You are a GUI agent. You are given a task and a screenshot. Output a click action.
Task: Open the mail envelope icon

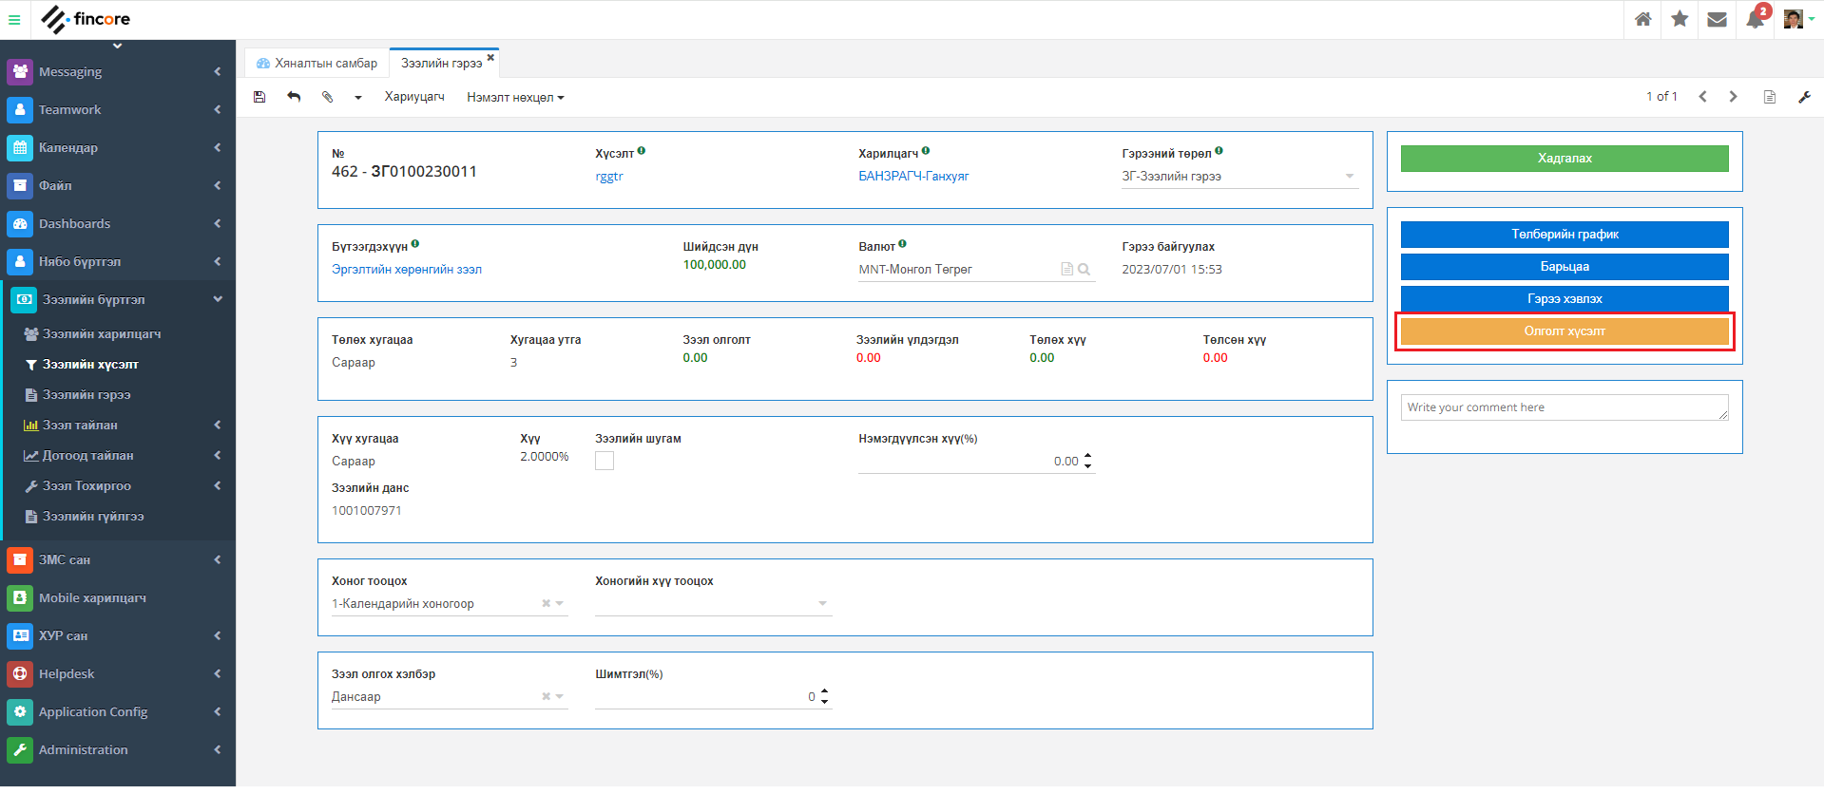[x=1717, y=19]
